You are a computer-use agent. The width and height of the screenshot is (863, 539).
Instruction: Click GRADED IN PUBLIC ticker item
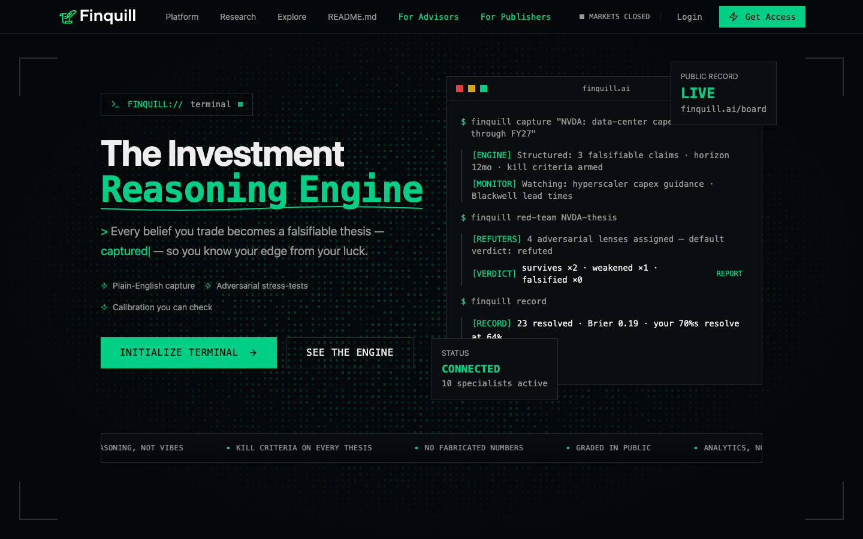tap(613, 448)
